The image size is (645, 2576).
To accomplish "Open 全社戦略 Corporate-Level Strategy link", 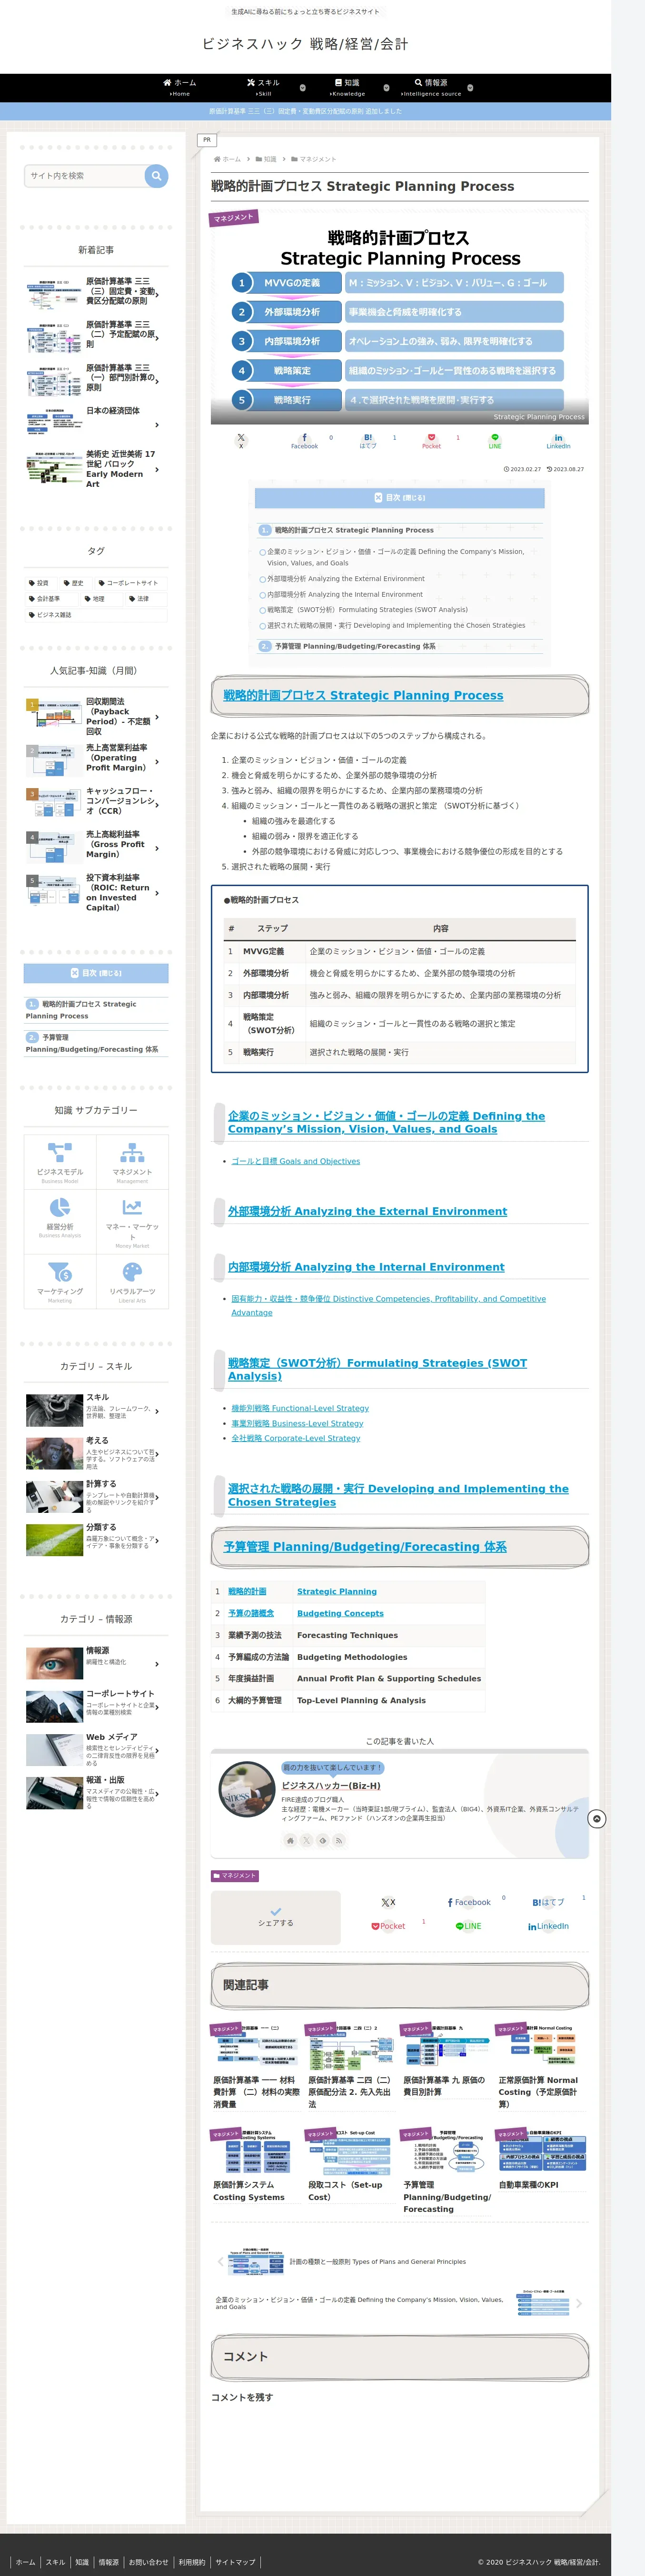I will (295, 1438).
